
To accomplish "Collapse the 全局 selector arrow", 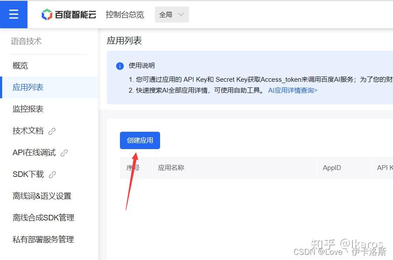I will pos(182,14).
